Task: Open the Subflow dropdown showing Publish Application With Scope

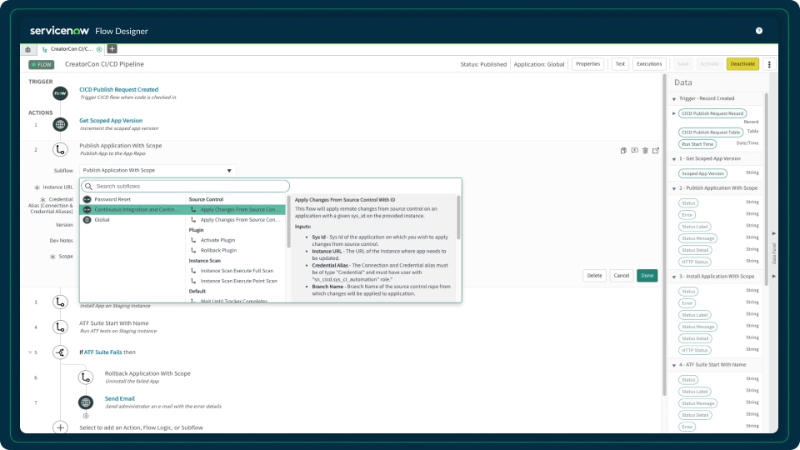Action: pyautogui.click(x=157, y=170)
